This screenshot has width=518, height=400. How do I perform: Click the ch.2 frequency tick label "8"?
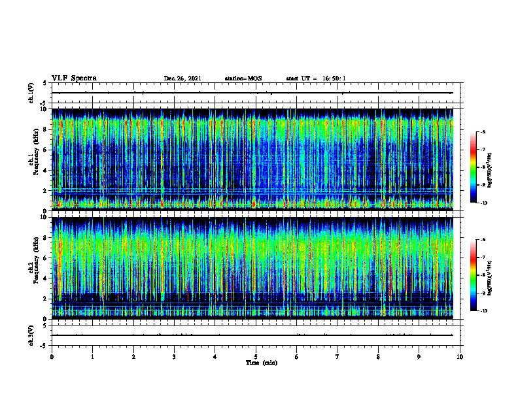(45, 238)
